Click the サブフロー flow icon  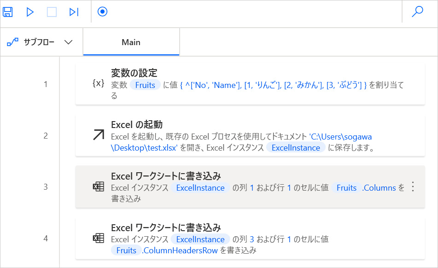12,42
